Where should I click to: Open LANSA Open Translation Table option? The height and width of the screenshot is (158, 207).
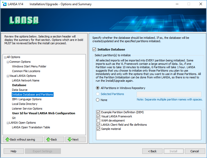click(31, 127)
